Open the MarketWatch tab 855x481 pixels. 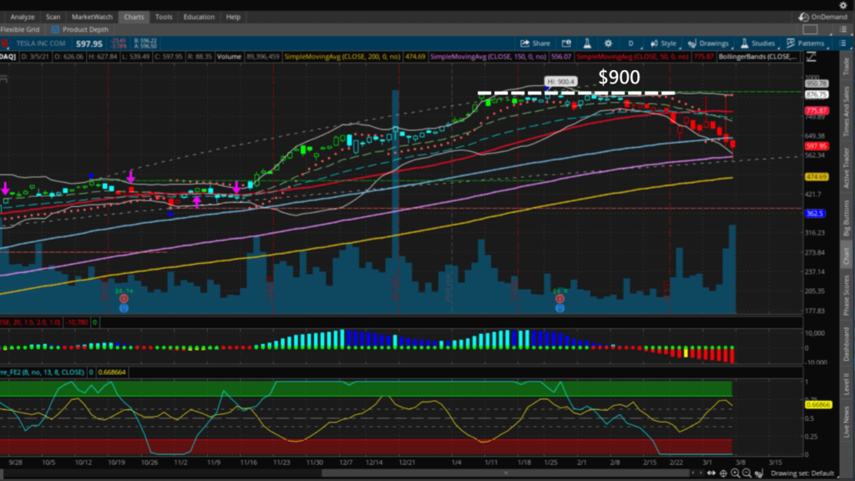pos(92,17)
